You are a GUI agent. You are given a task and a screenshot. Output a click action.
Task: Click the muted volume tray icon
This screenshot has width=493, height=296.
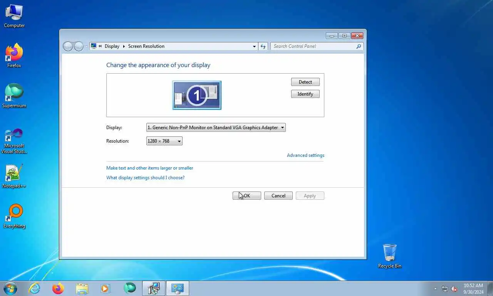point(454,289)
